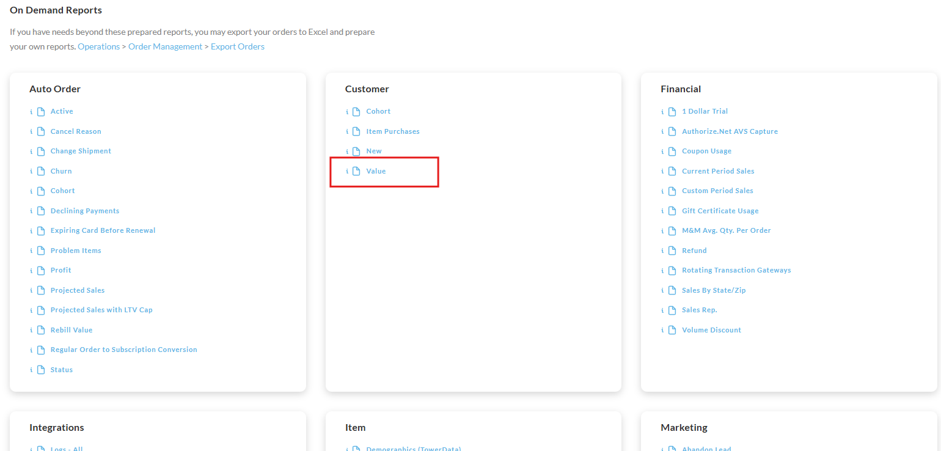The image size is (941, 451).
Task: Launch the Change Shipment report
Action: point(81,151)
